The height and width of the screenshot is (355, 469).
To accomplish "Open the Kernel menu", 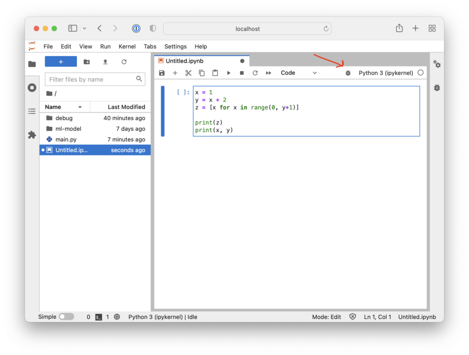I will (127, 46).
